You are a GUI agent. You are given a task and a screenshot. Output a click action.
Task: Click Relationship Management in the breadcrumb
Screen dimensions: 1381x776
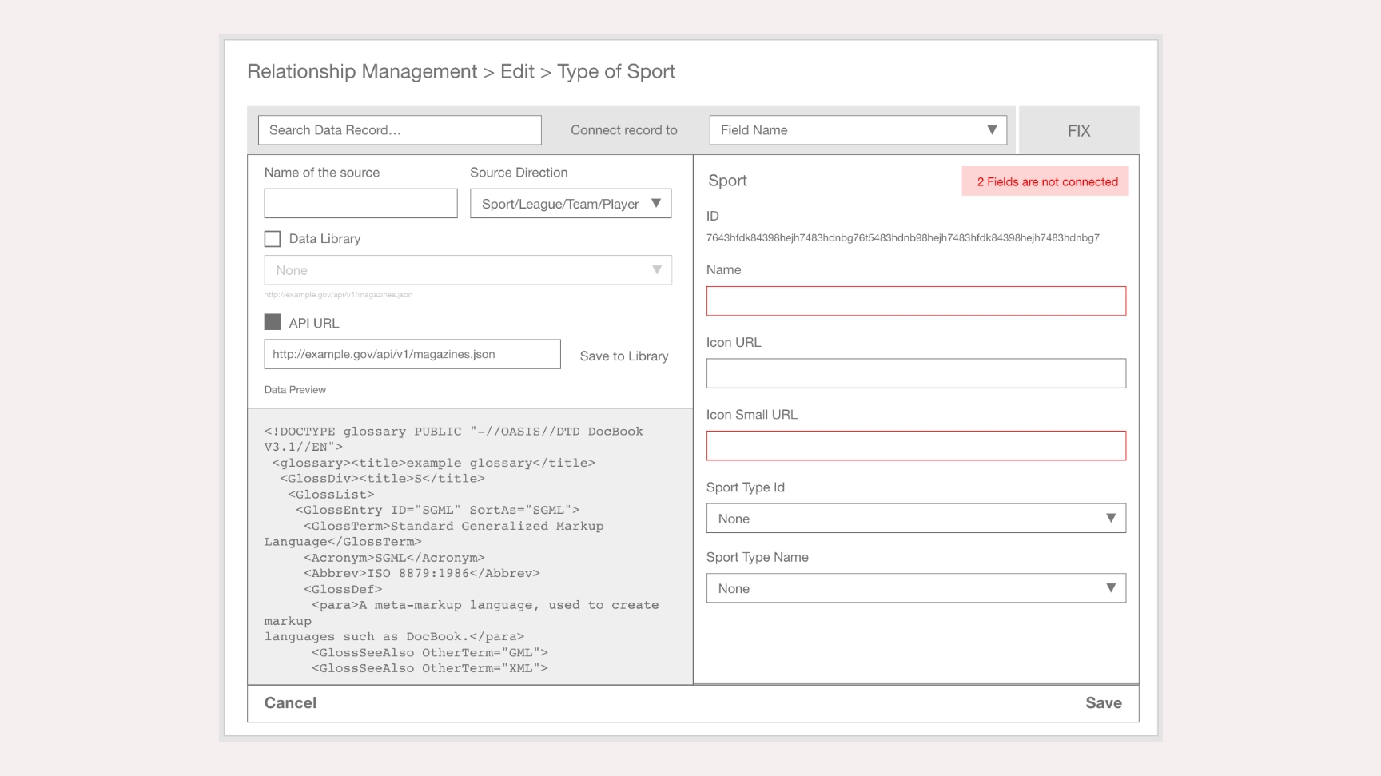(x=362, y=72)
